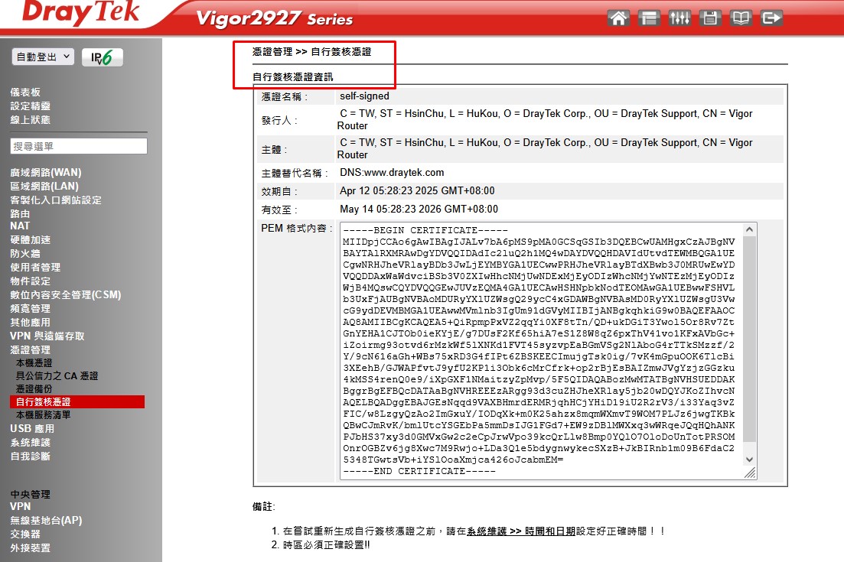The height and width of the screenshot is (562, 844).
Task: Click the DrayTek logo
Action: coord(82,14)
